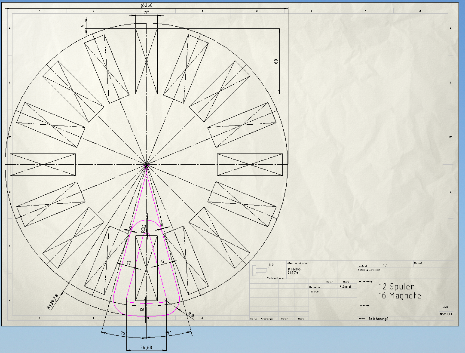
Task: Select the "12 Spulen" title text
Action: 397,287
